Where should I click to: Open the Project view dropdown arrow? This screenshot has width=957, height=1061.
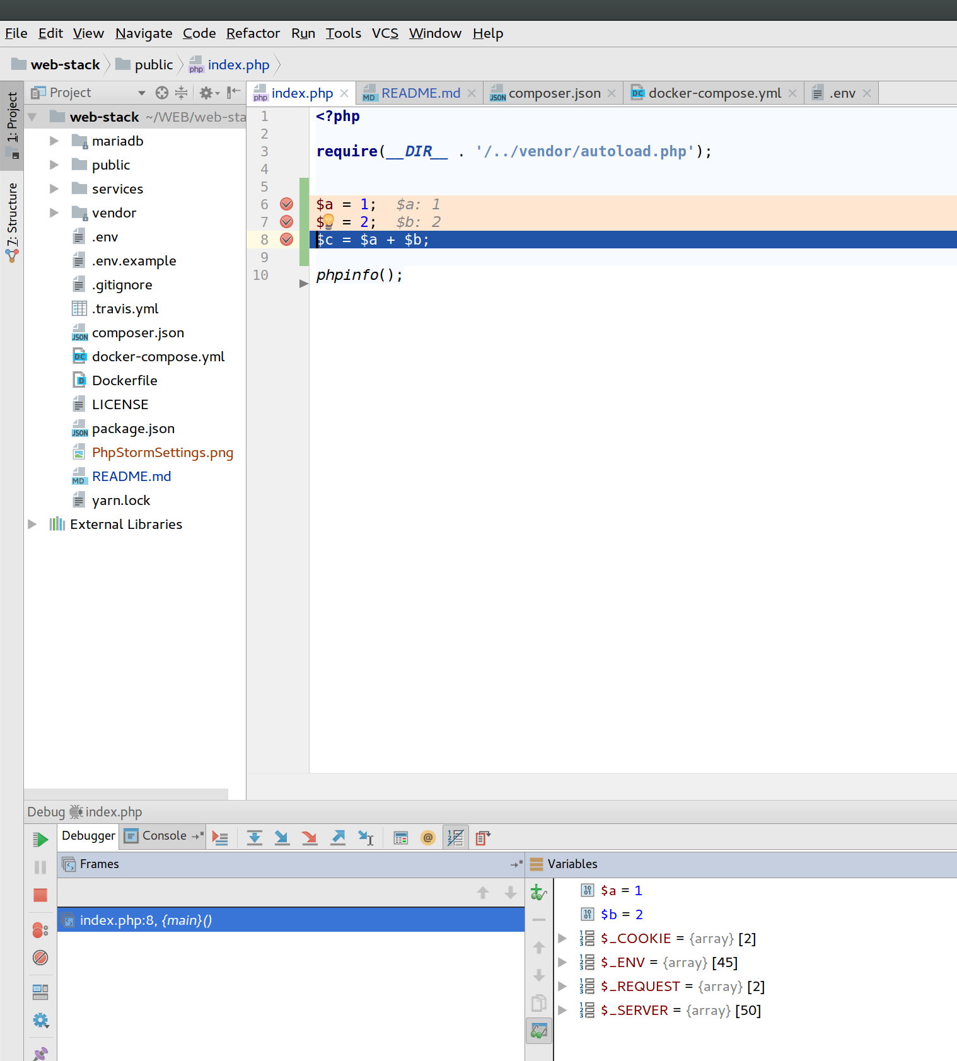coord(142,93)
